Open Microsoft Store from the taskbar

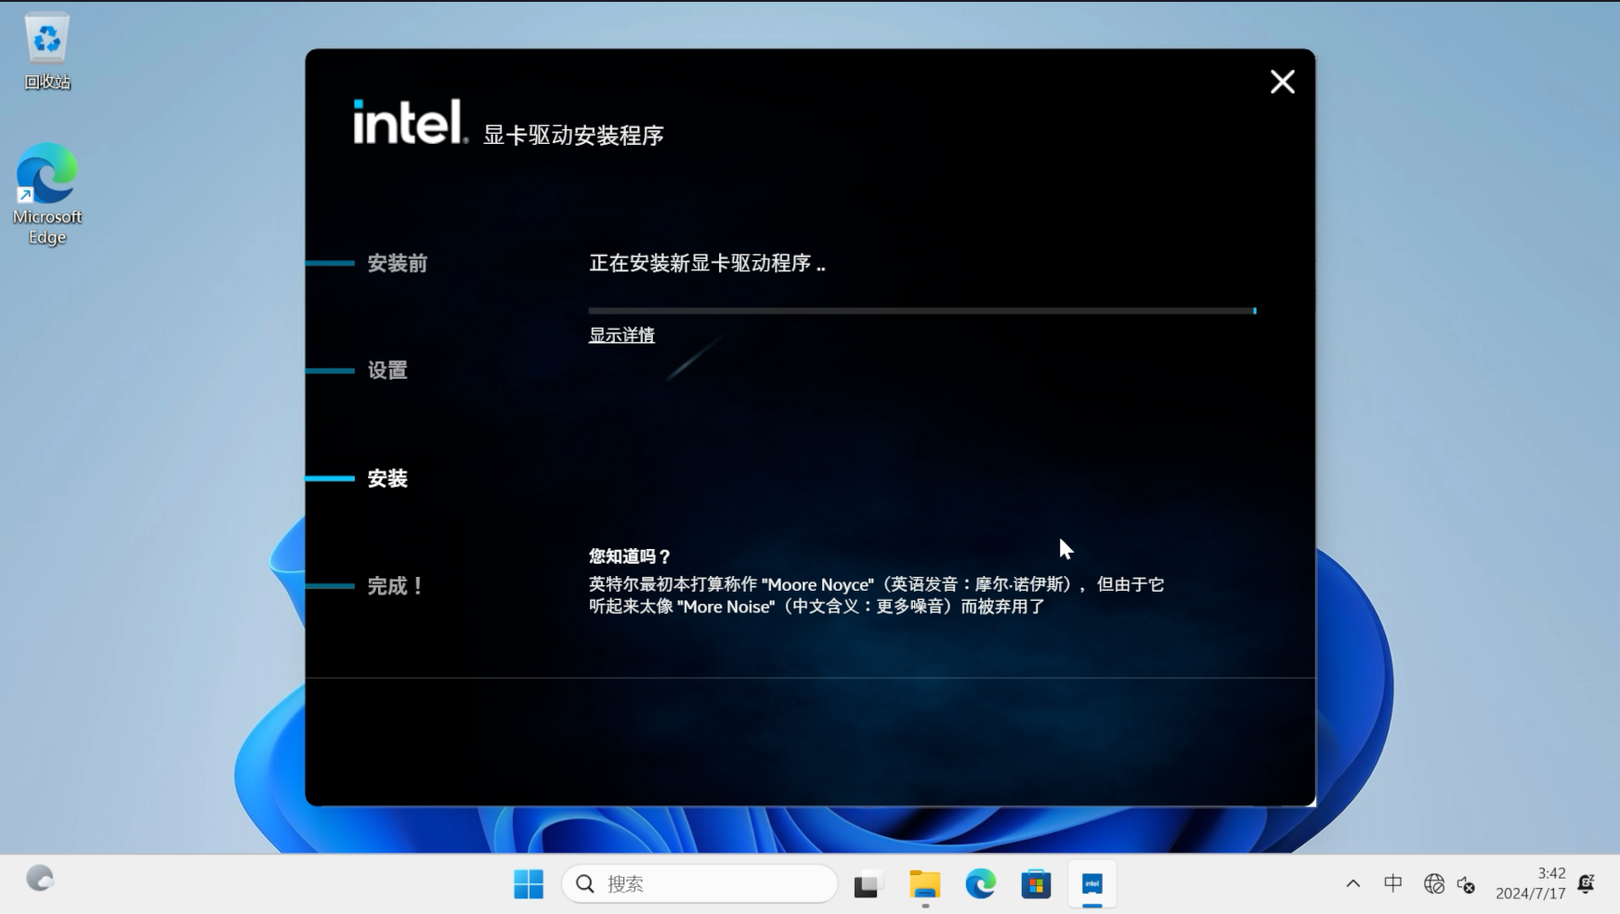click(1036, 884)
